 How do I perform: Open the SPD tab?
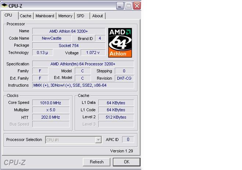point(82,16)
